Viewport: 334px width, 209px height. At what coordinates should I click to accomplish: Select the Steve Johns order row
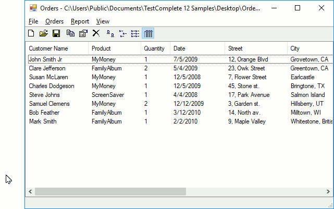(44, 95)
